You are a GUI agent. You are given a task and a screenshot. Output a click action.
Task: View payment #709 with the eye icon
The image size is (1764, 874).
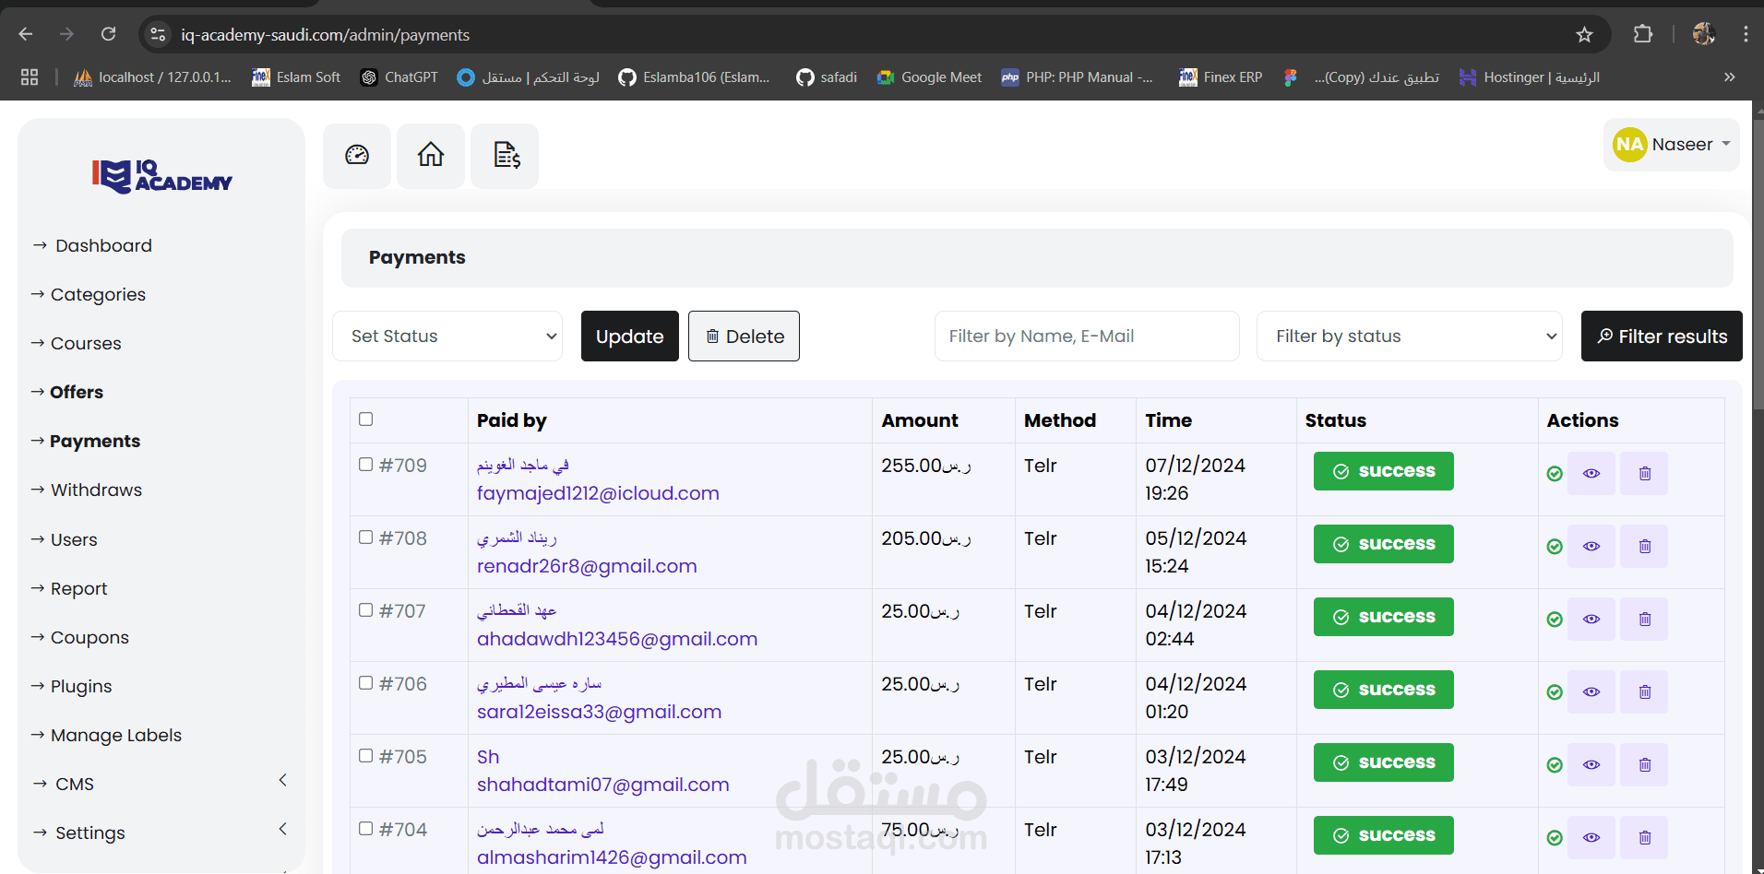point(1591,474)
